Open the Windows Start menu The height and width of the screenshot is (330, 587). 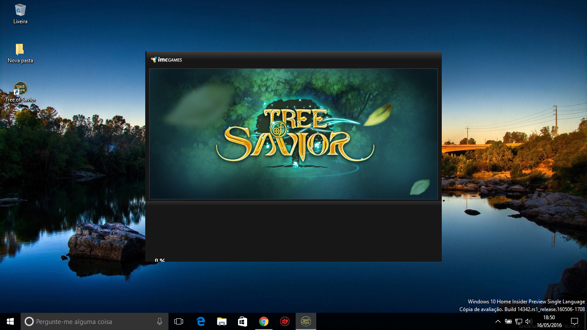pos(10,321)
